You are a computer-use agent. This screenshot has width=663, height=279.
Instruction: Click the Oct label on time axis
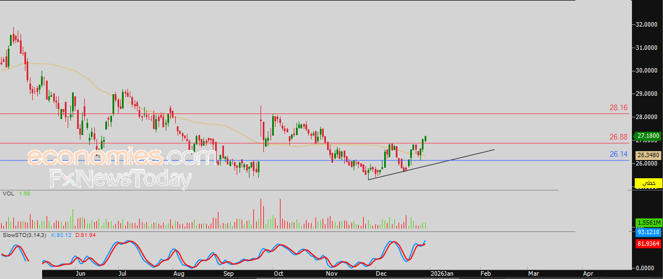click(x=278, y=273)
